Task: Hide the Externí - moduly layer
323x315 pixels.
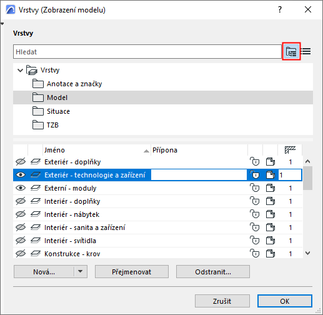Action: (x=21, y=188)
